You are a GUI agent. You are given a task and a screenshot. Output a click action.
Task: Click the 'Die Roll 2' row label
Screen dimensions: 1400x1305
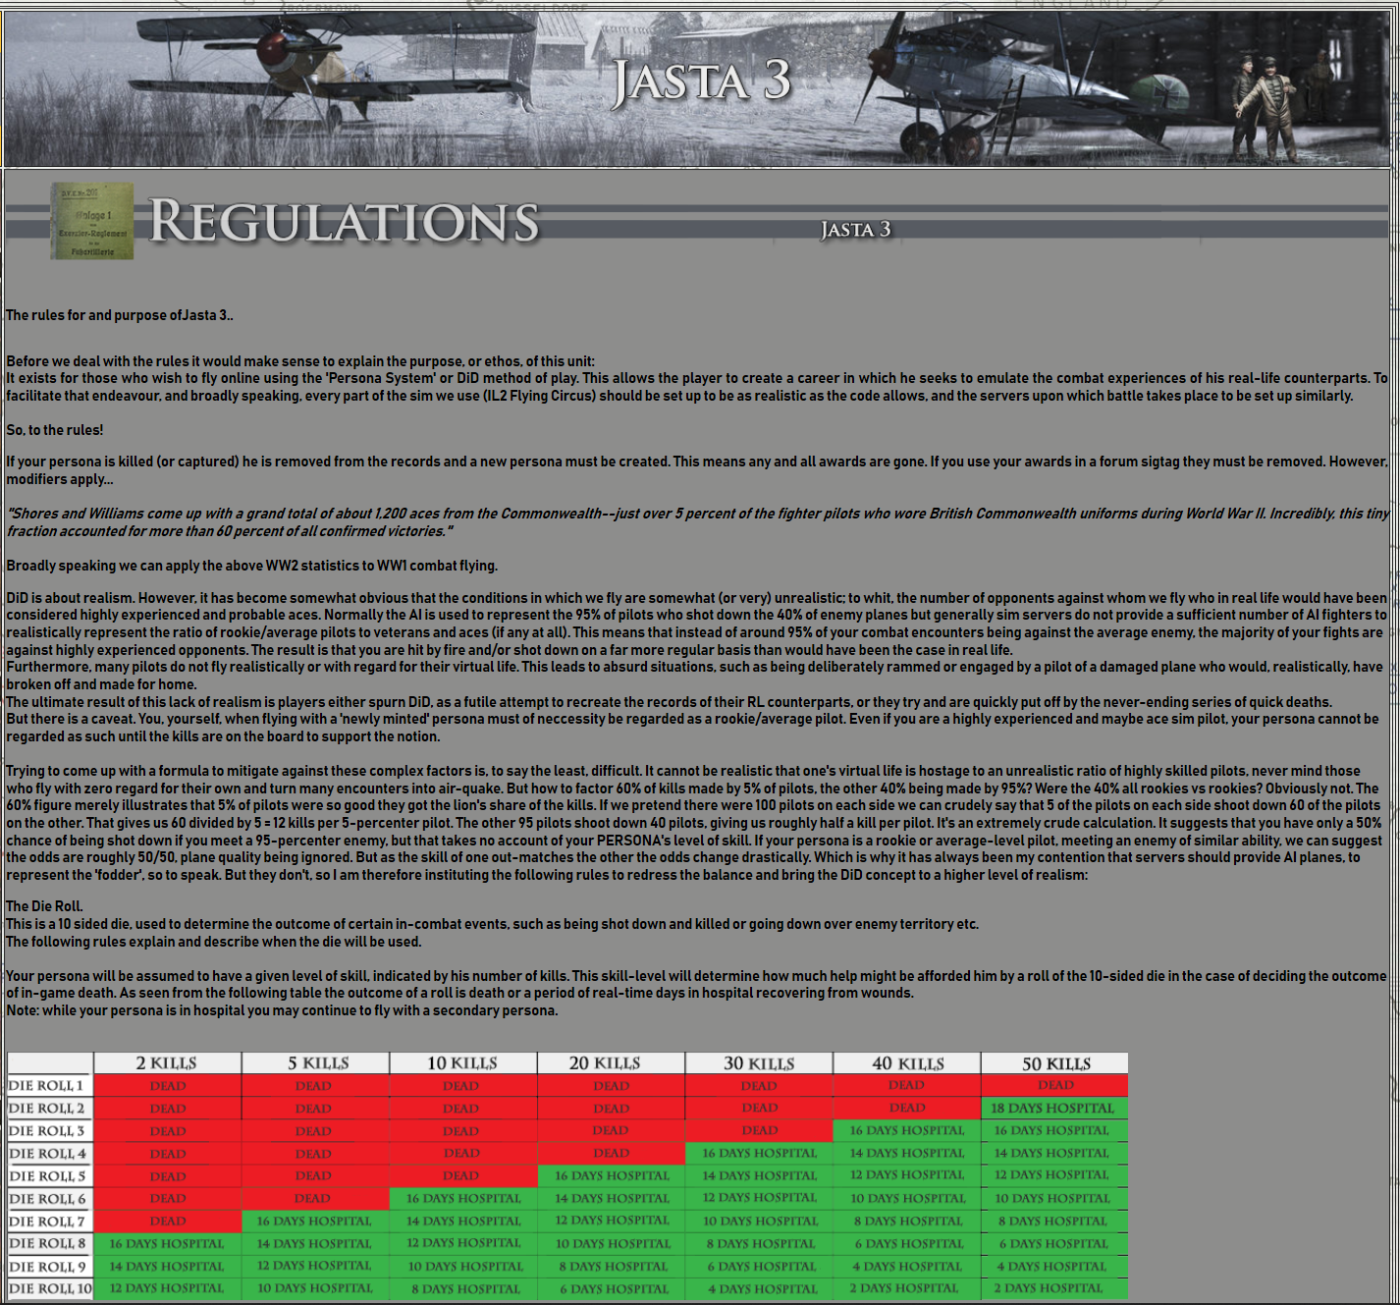[50, 1108]
